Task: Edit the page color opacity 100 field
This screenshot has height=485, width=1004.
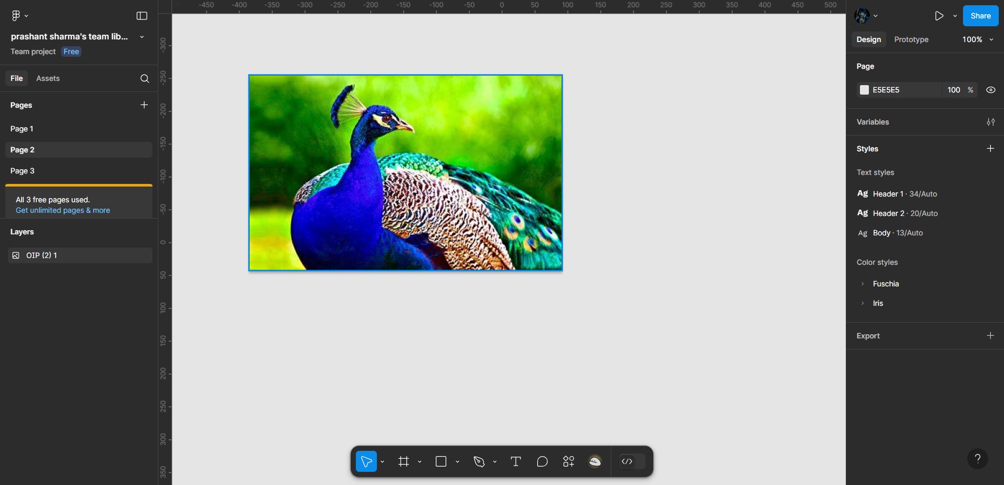Action: (954, 90)
